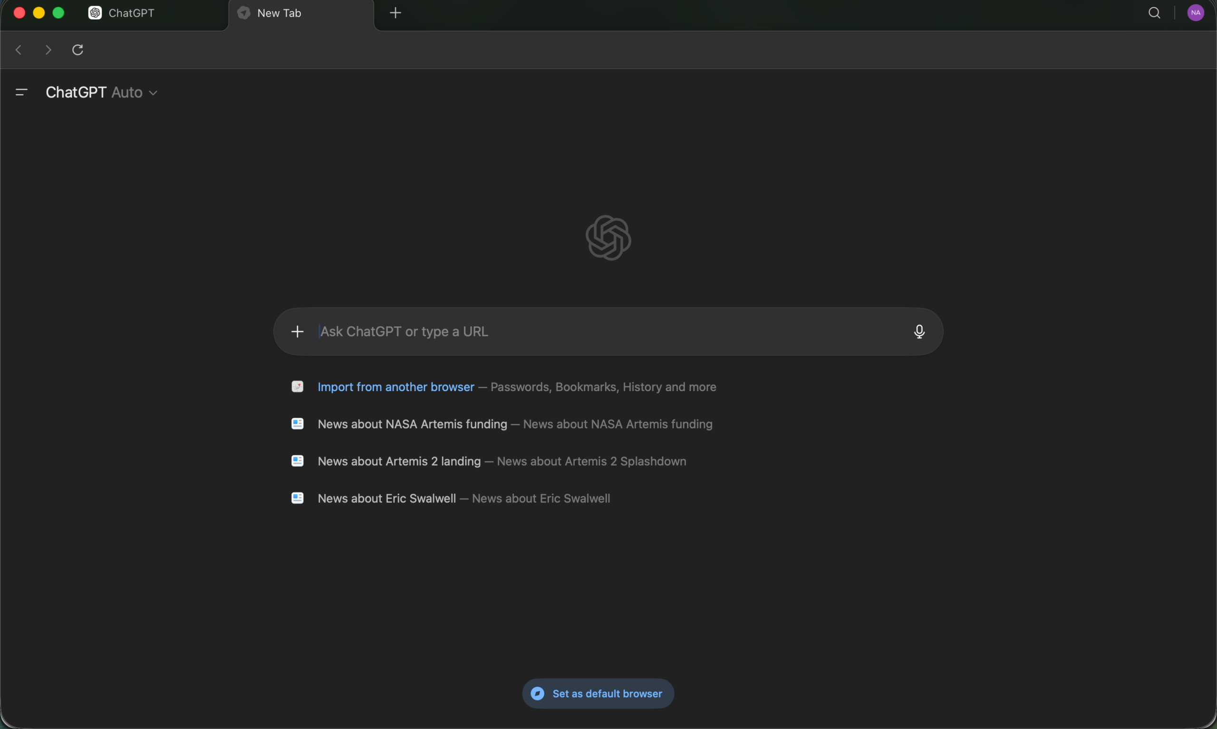This screenshot has width=1217, height=729.
Task: Click the ChatGPT logo watermark
Action: coord(607,237)
